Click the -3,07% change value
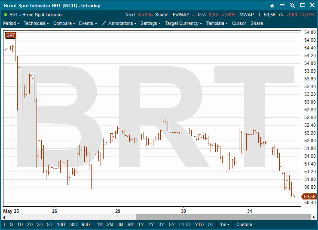 pos(307,15)
